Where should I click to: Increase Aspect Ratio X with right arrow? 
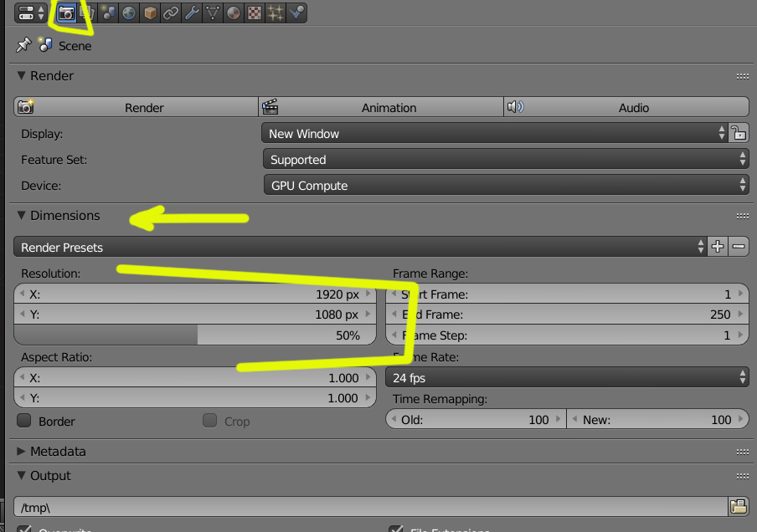coord(368,377)
